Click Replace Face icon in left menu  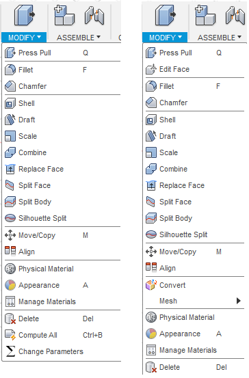pos(10,169)
